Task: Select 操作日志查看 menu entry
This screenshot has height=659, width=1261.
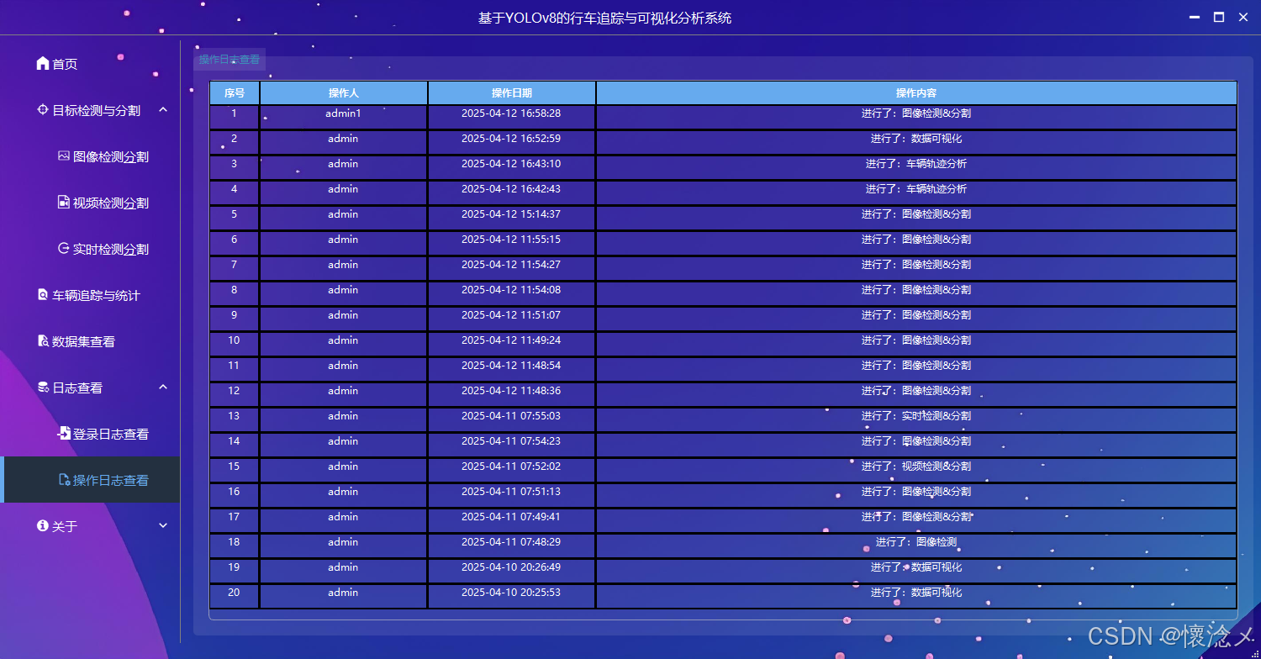Action: point(90,480)
